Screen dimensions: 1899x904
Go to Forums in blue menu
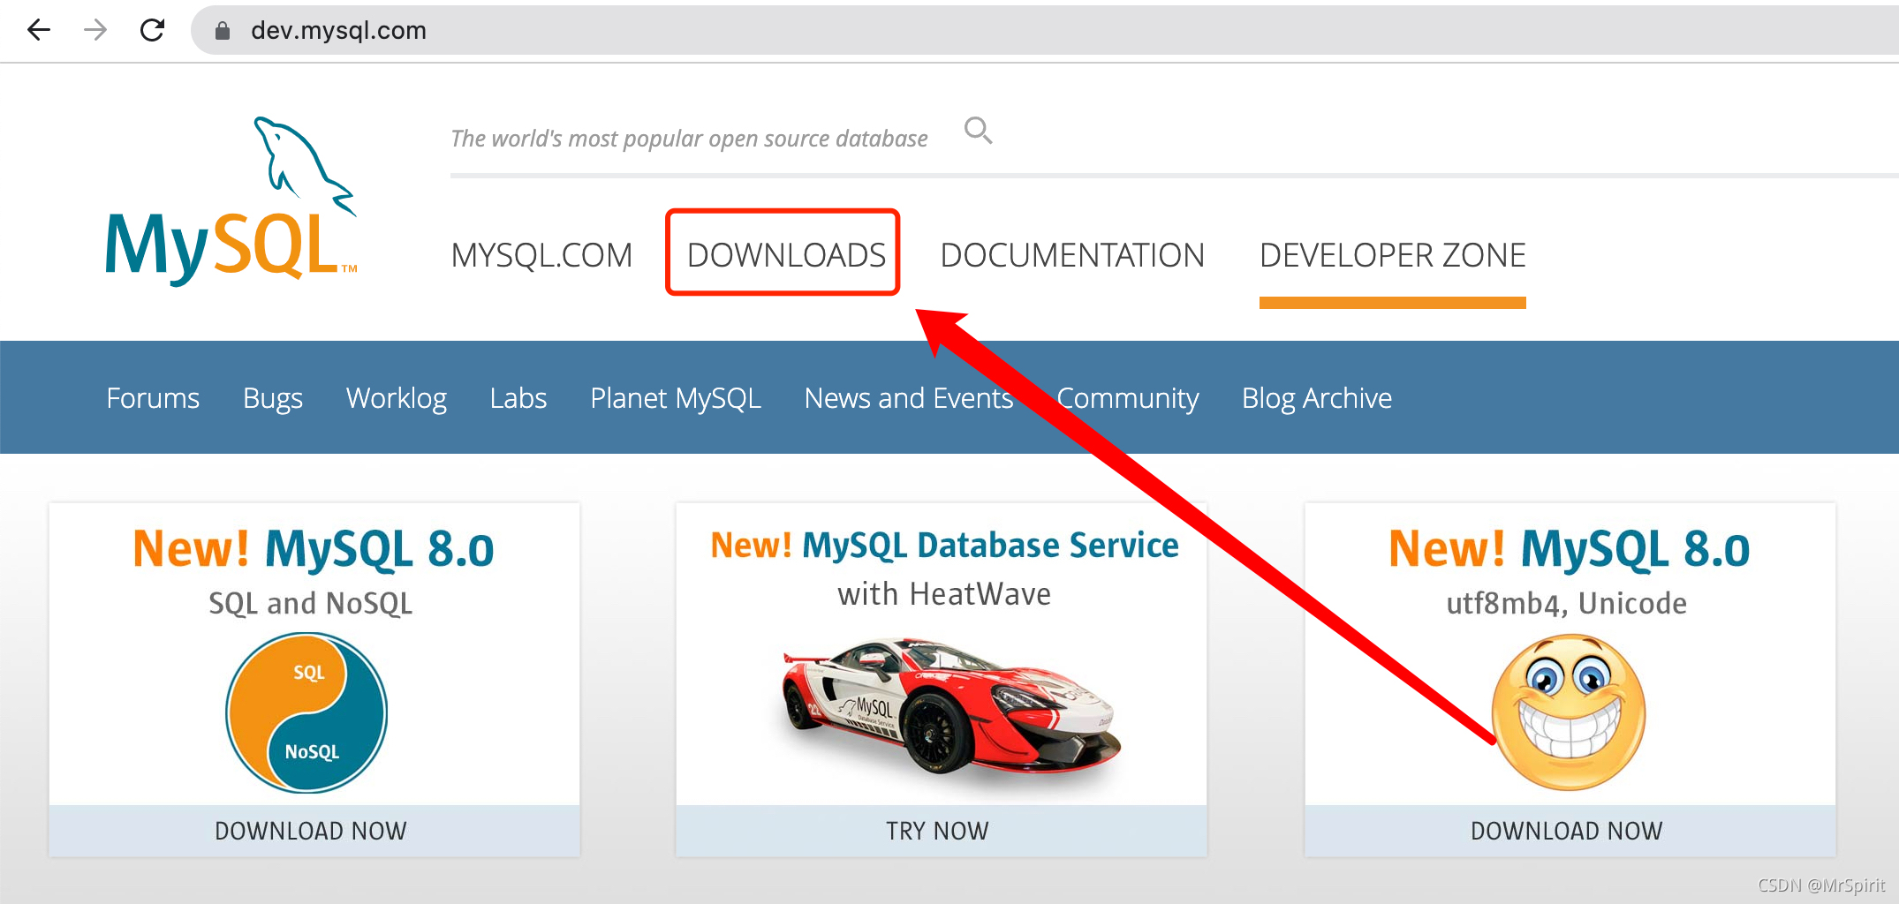[153, 398]
